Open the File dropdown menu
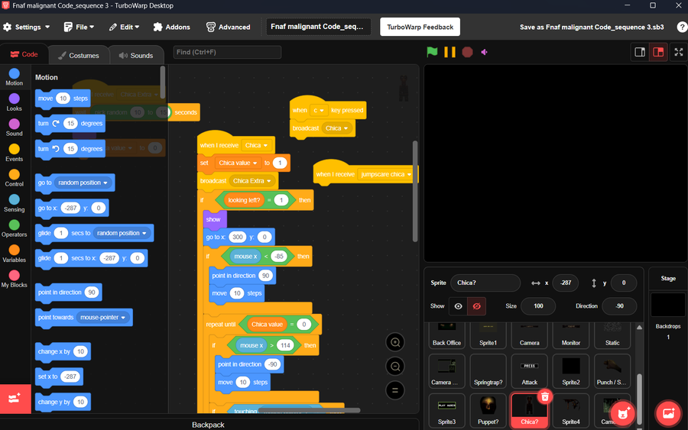Image resolution: width=688 pixels, height=430 pixels. click(x=79, y=27)
